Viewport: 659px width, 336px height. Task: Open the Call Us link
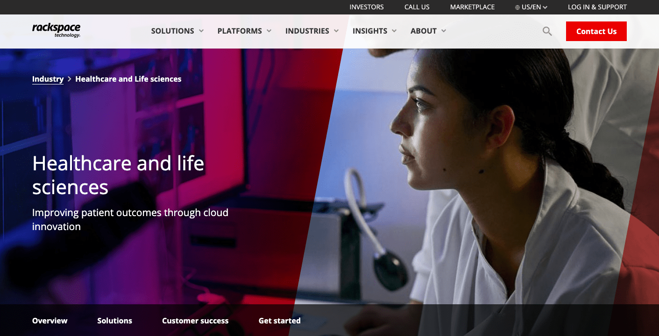click(417, 7)
